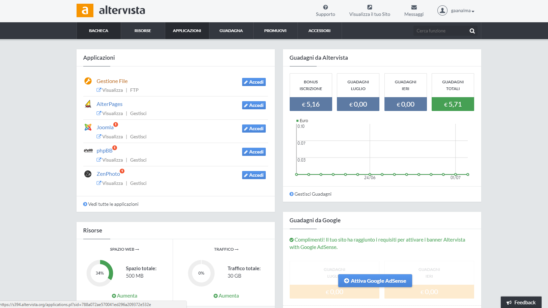548x308 pixels.
Task: Click external-link icon under Joomla
Action: pyautogui.click(x=99, y=137)
